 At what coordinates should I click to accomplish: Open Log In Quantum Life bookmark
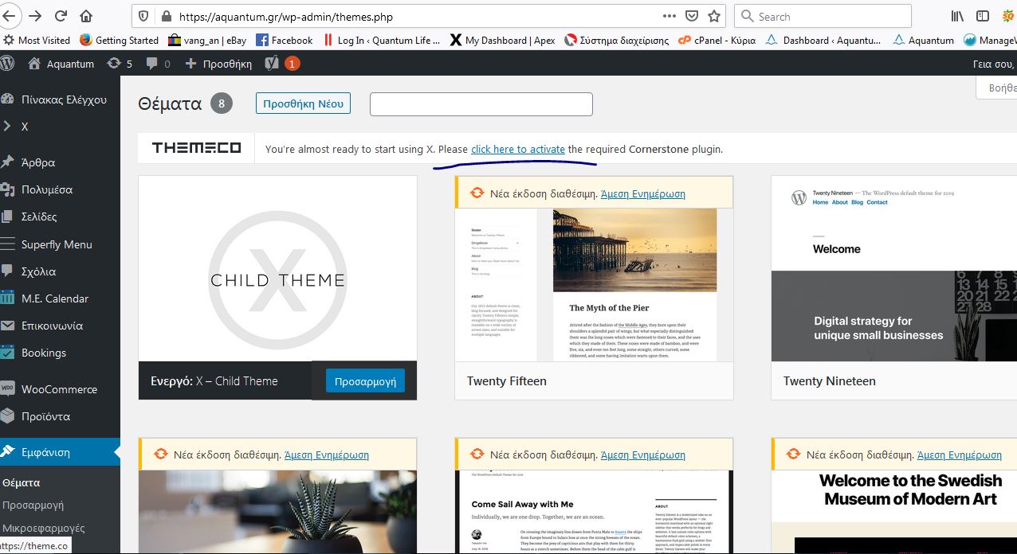click(x=382, y=40)
